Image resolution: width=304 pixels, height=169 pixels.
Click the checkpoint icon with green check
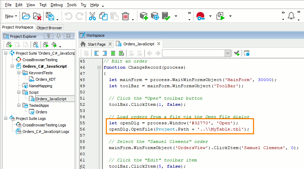tap(166, 16)
